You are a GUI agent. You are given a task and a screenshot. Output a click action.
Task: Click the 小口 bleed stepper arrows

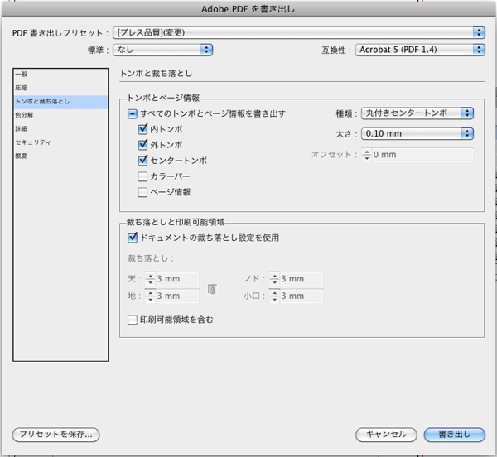coord(274,296)
